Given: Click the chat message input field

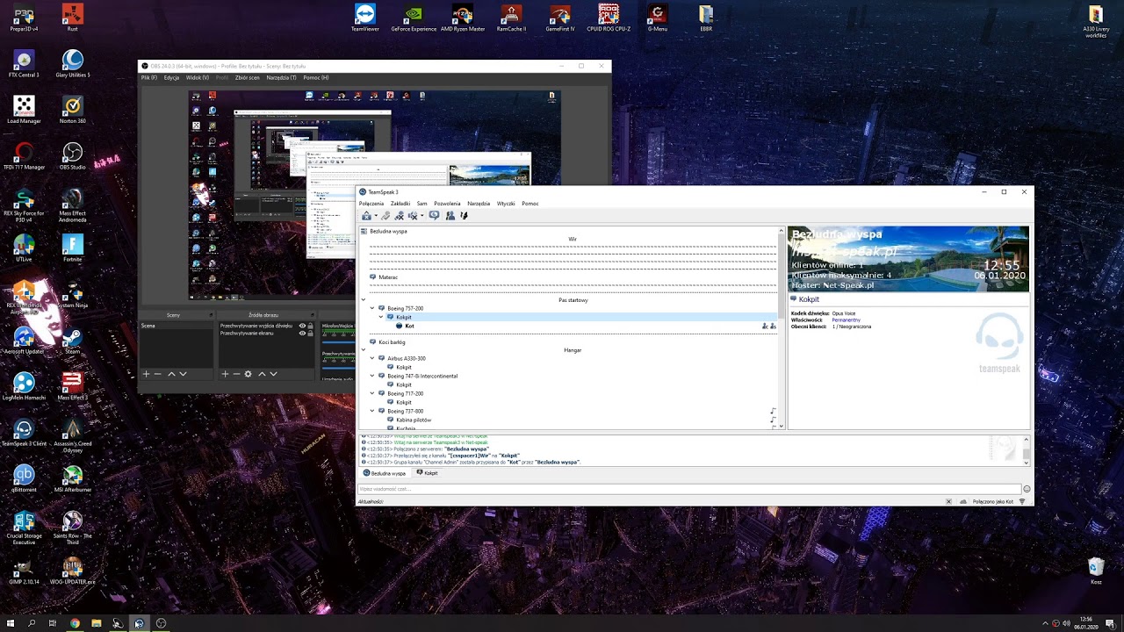Looking at the screenshot, I should coord(689,489).
